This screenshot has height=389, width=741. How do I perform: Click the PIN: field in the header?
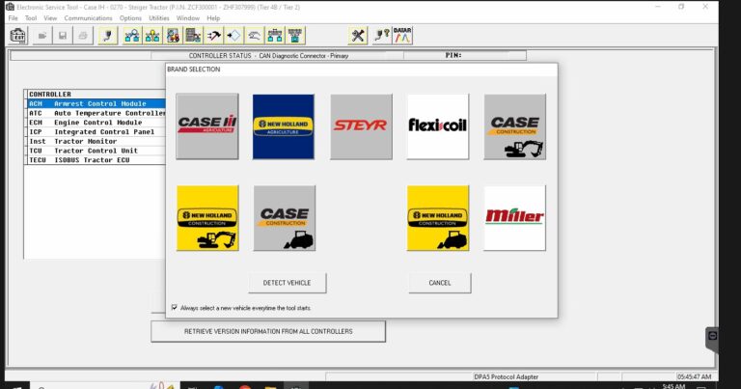[465, 55]
